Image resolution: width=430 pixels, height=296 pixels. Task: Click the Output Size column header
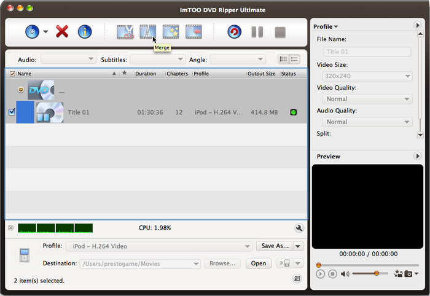pos(261,74)
